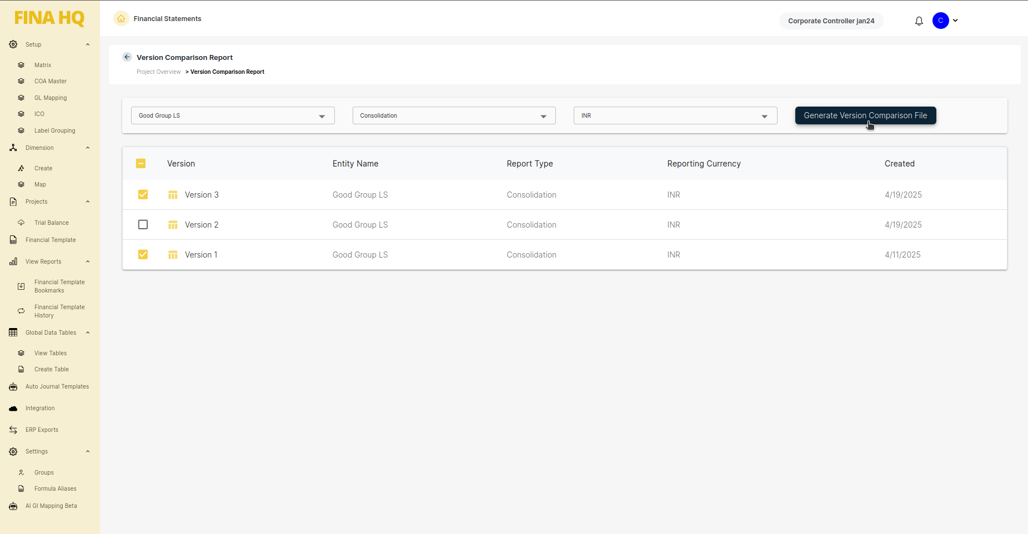Click the home icon beside Financial Statements
This screenshot has height=534, width=1028.
tap(121, 19)
